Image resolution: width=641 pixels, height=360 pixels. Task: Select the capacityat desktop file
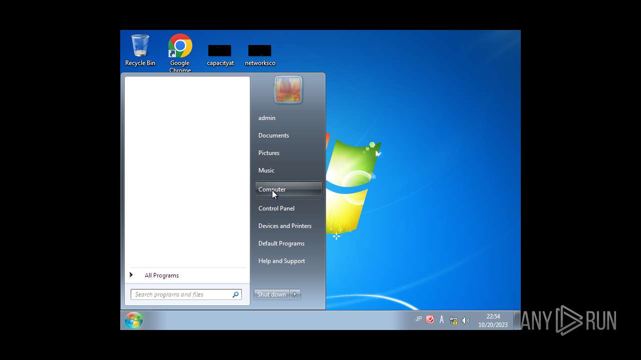pos(220,55)
